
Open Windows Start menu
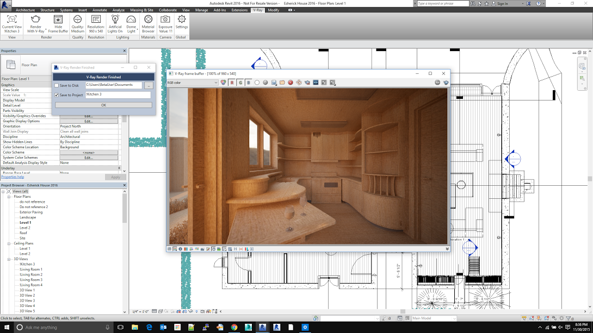point(7,327)
